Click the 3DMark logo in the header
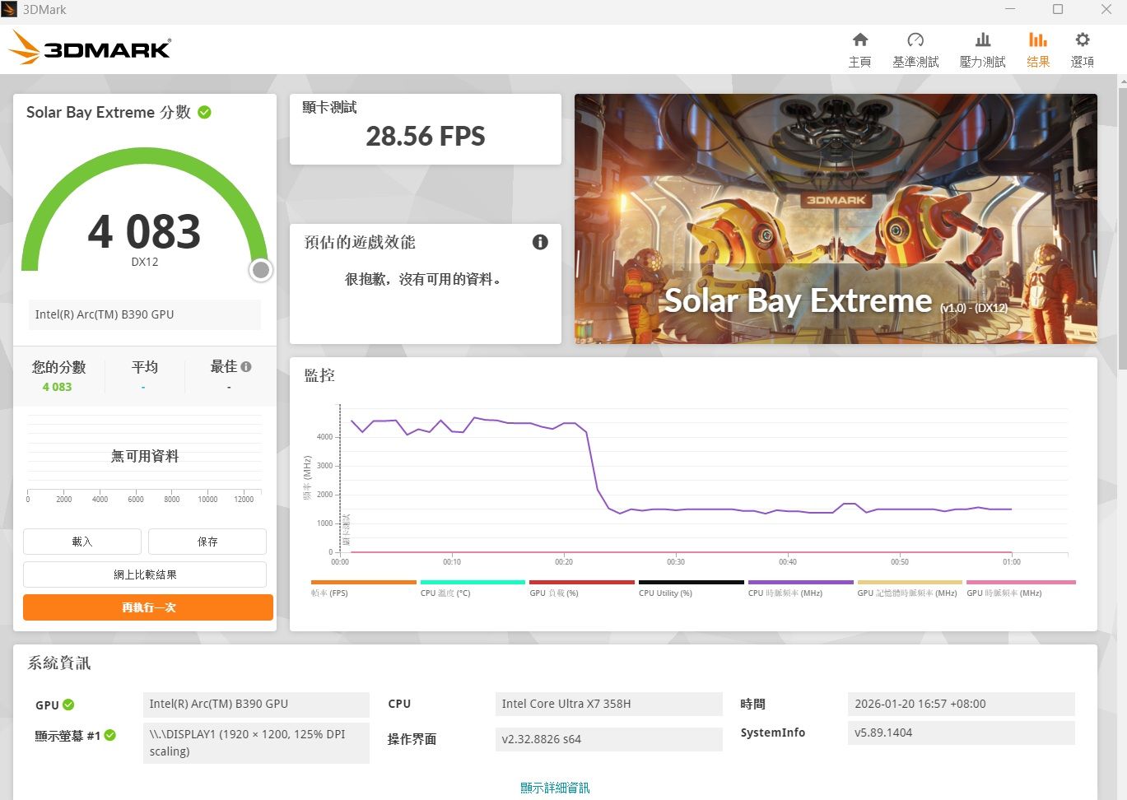 coord(90,49)
